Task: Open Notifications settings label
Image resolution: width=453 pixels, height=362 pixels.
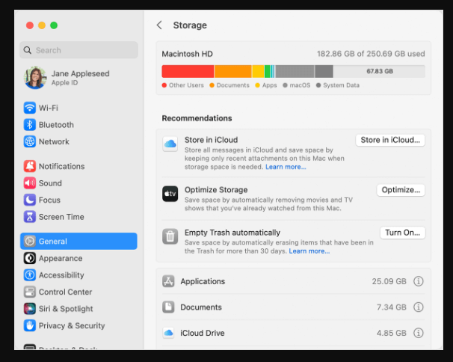Action: [x=62, y=166]
